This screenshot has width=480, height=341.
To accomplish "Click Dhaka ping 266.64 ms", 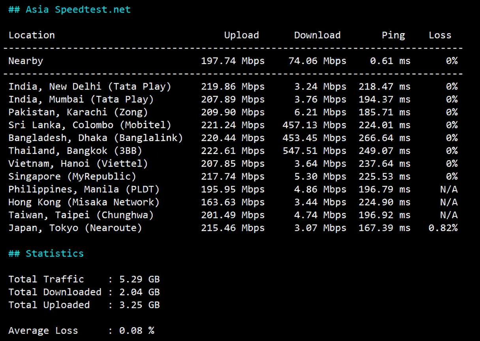I will click(384, 138).
